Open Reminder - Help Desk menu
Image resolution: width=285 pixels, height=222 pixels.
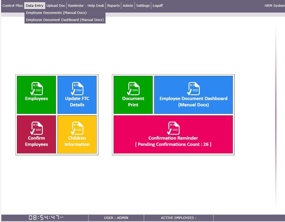pyautogui.click(x=86, y=6)
